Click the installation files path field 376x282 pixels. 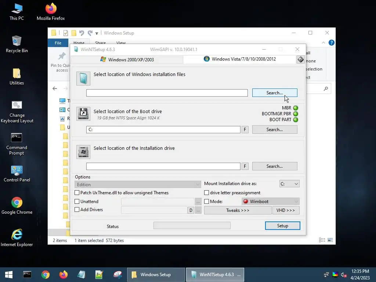167,93
